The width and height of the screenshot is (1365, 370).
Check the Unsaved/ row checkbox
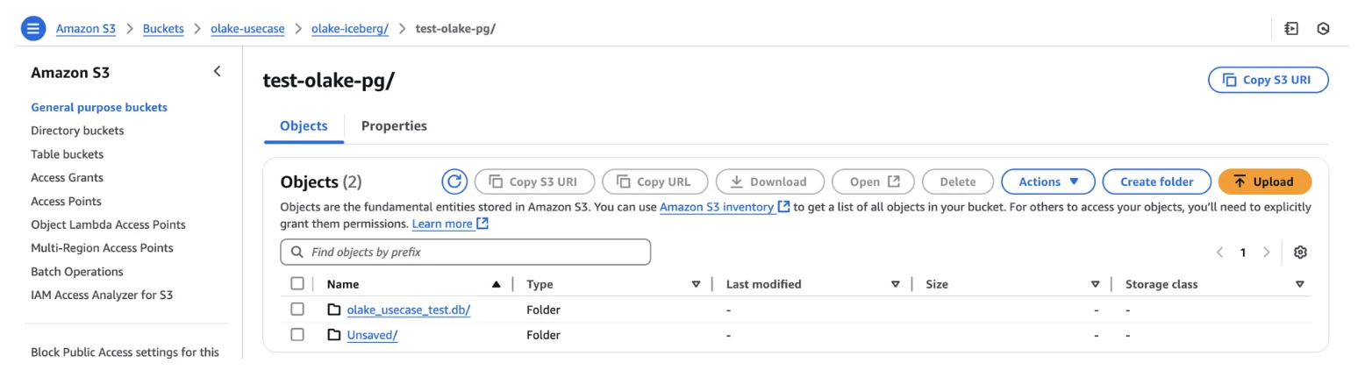pos(297,335)
